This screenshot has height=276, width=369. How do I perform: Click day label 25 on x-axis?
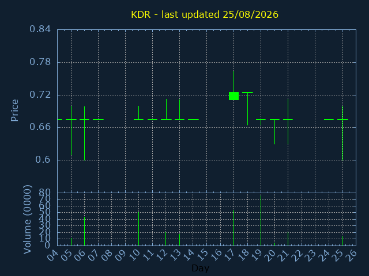(337, 255)
